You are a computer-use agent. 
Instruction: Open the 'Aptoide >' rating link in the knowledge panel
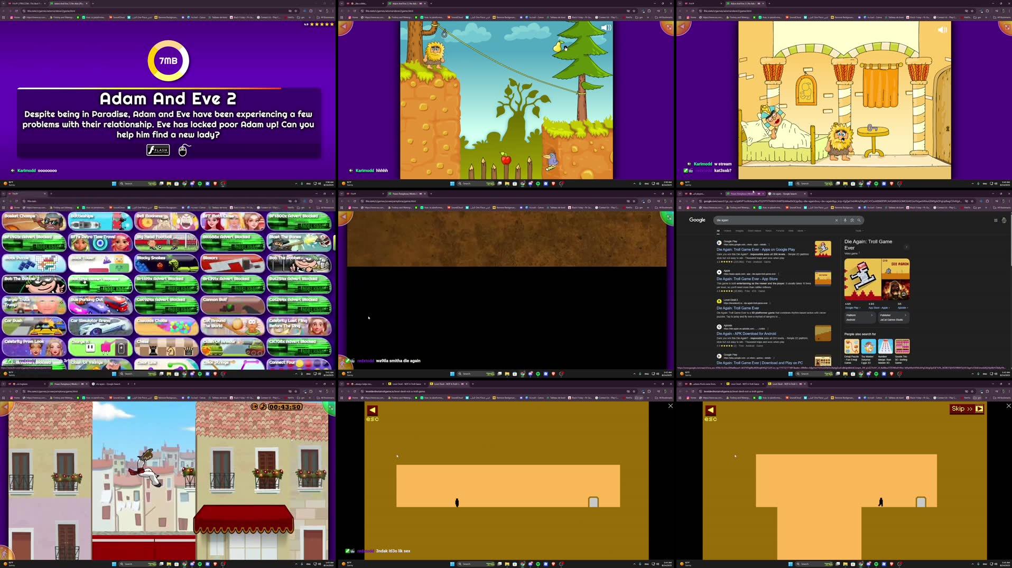pos(903,308)
